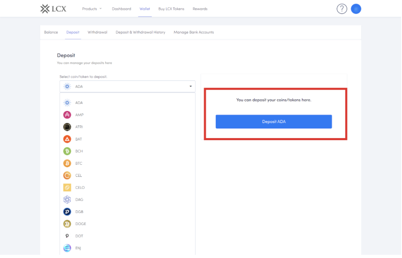Click "You can manage your deposits here" text
402x258 pixels.
(84, 63)
